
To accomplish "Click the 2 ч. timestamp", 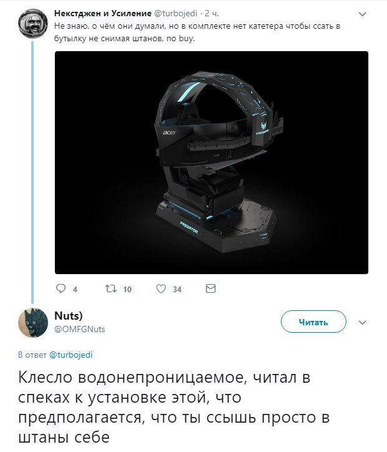I will pyautogui.click(x=212, y=13).
